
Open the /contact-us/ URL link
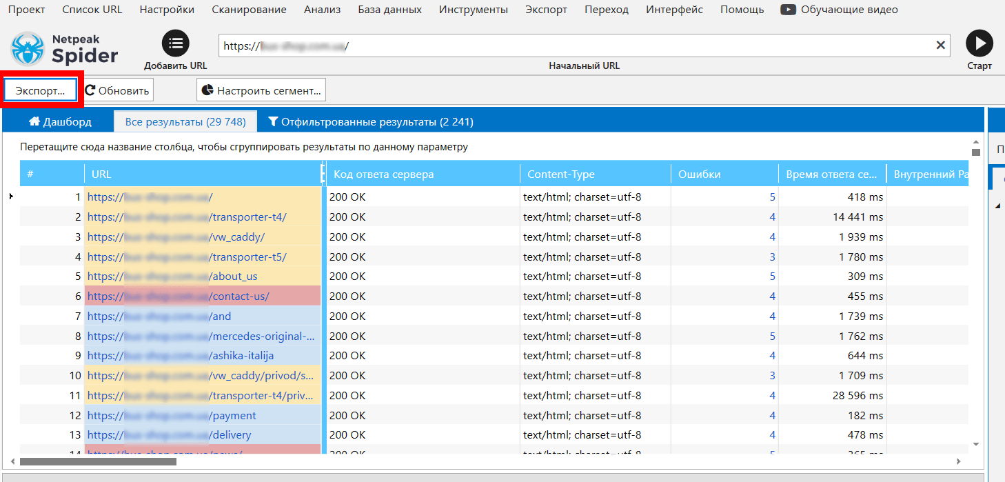pos(178,296)
